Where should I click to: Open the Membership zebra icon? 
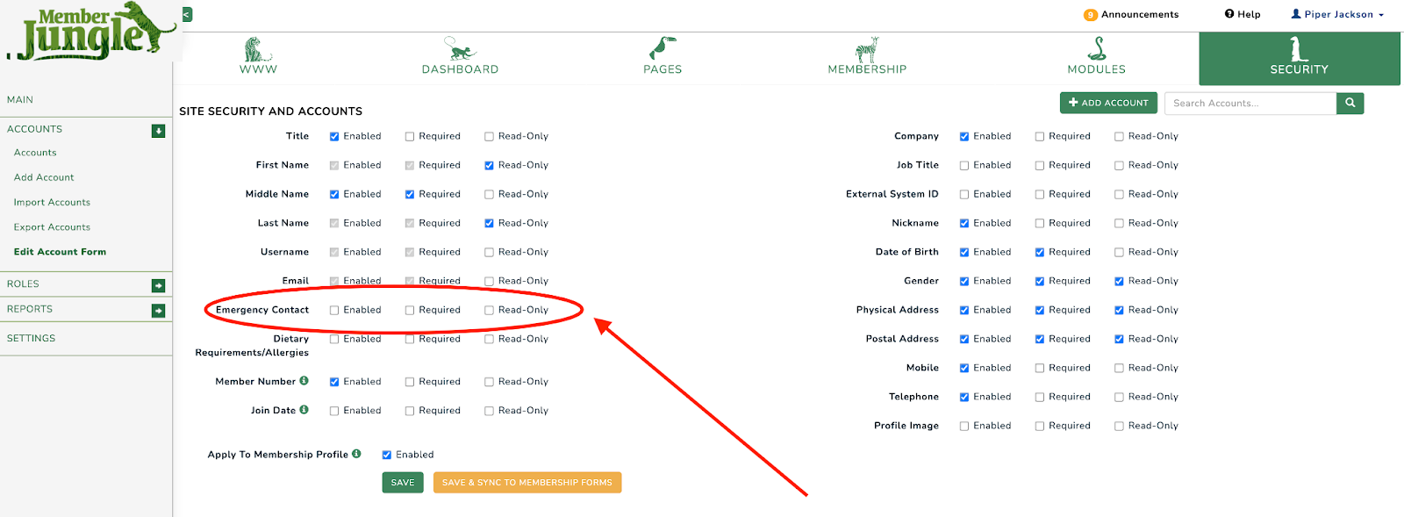[x=867, y=49]
